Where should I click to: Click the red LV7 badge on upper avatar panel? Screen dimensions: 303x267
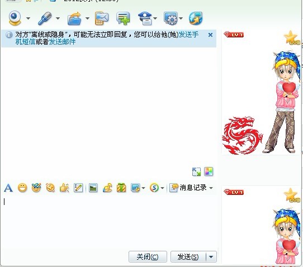(x=234, y=35)
